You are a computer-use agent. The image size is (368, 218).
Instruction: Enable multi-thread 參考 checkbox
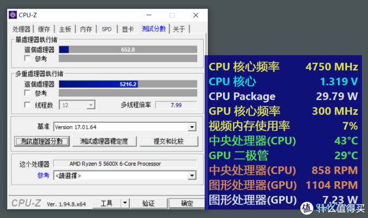(28, 93)
